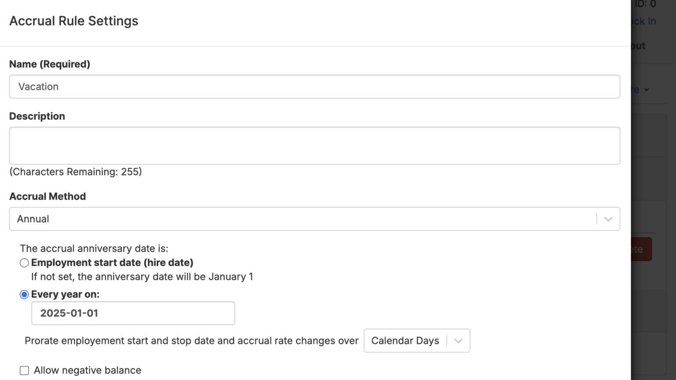This screenshot has height=380, width=676.
Task: Click the Name field containing Vacation
Action: [314, 87]
